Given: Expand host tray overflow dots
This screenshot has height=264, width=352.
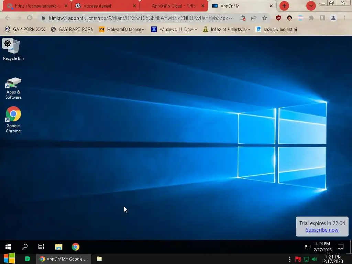Looking at the screenshot, I should click(x=289, y=259).
